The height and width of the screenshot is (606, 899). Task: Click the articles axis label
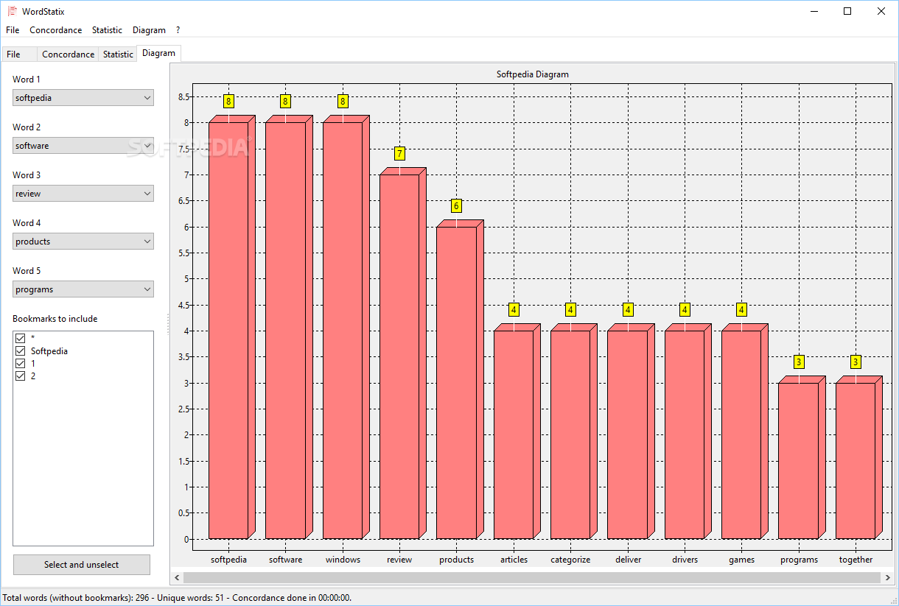[x=514, y=560]
